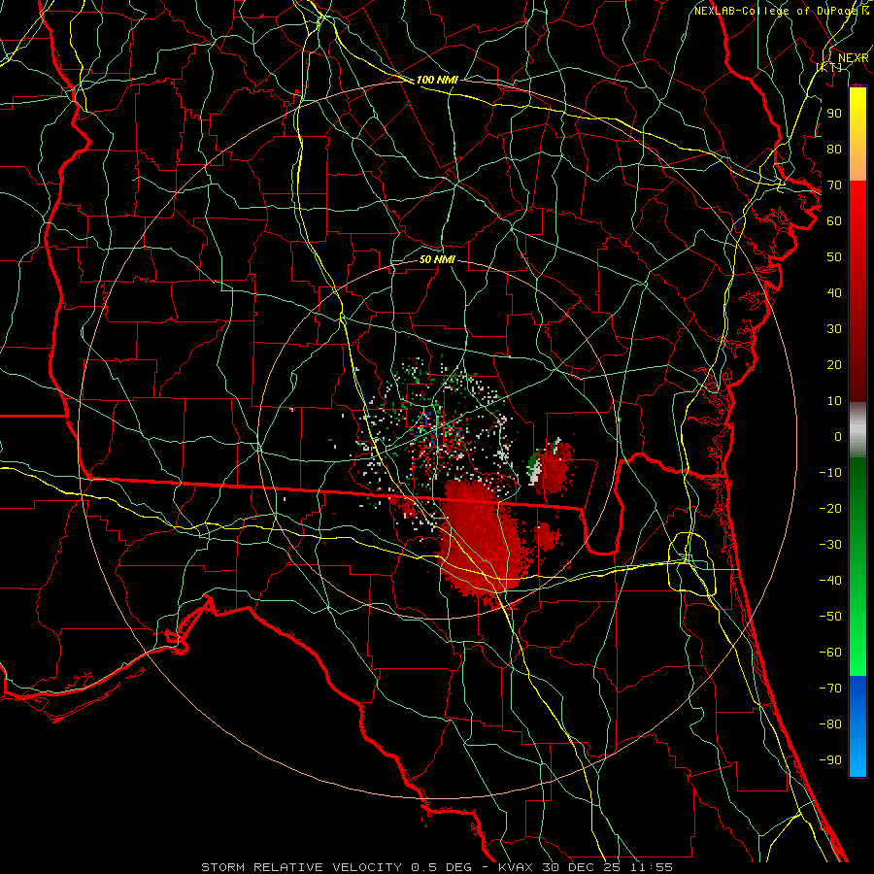Click the "100 NMI" range ring label
This screenshot has width=874, height=874.
437,80
